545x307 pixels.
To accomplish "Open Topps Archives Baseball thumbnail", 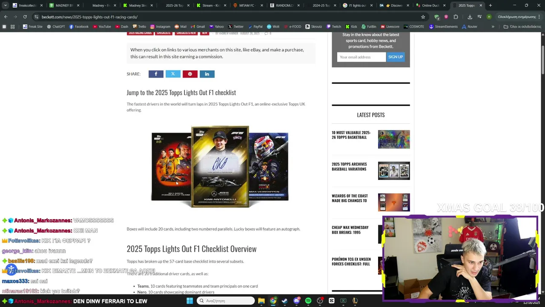I will click(394, 171).
